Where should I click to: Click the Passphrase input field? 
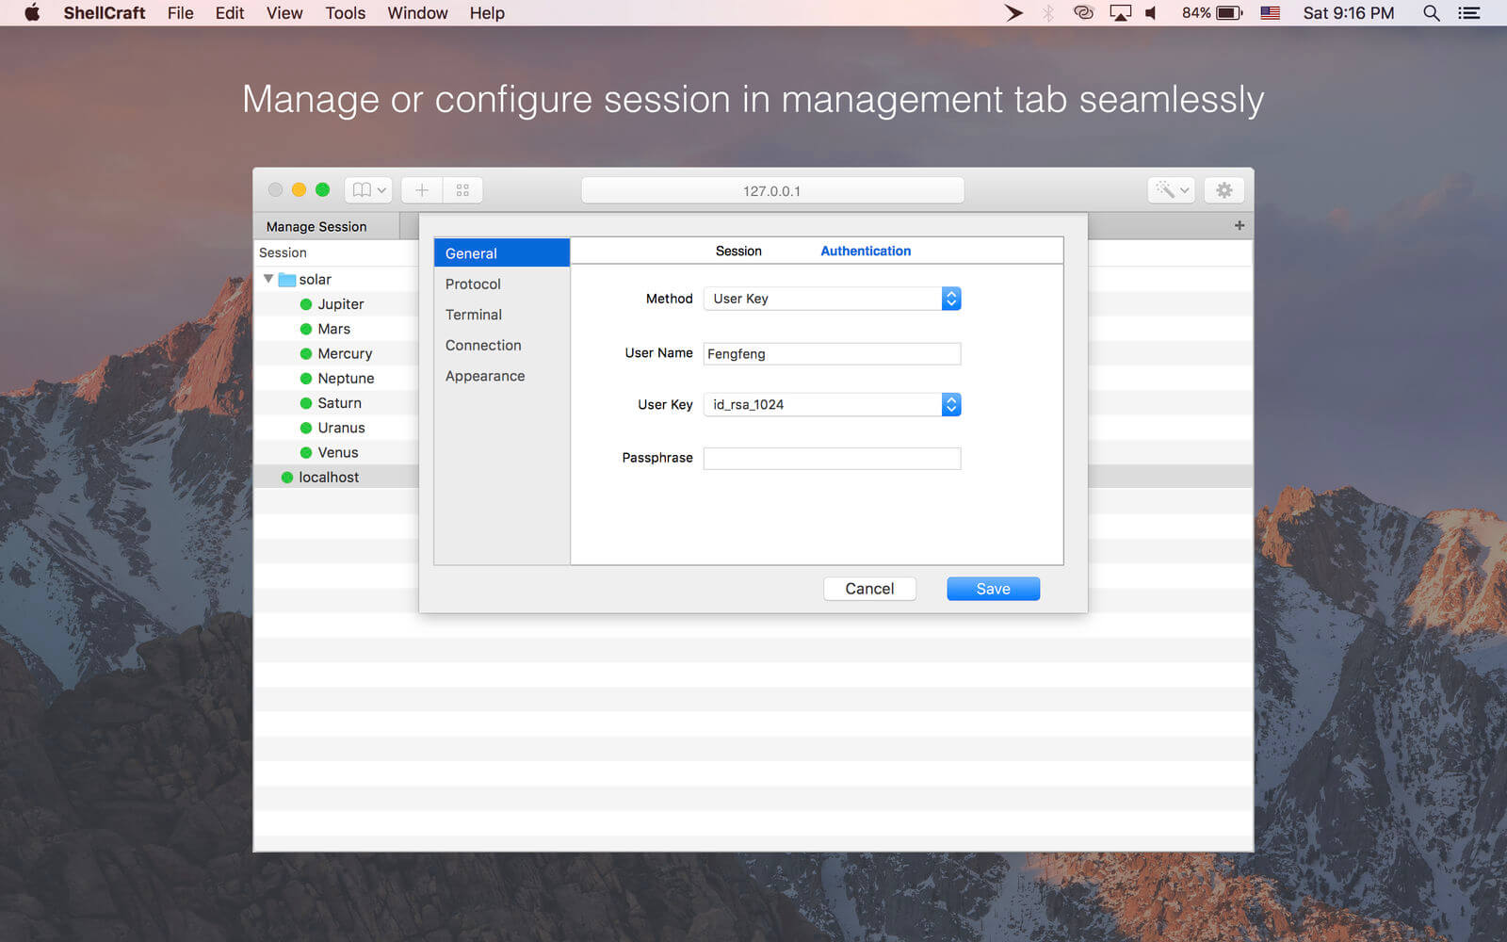(832, 458)
